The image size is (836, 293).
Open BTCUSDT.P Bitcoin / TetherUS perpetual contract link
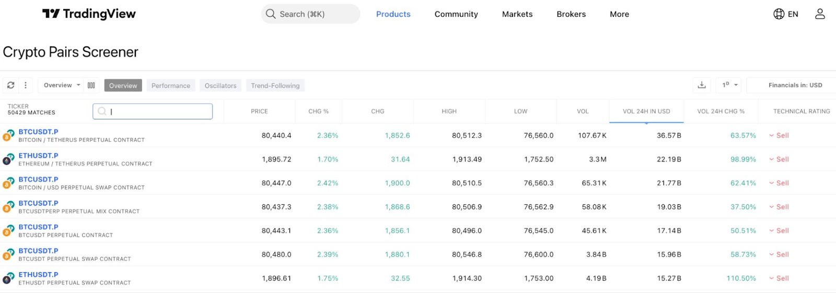pyautogui.click(x=39, y=132)
